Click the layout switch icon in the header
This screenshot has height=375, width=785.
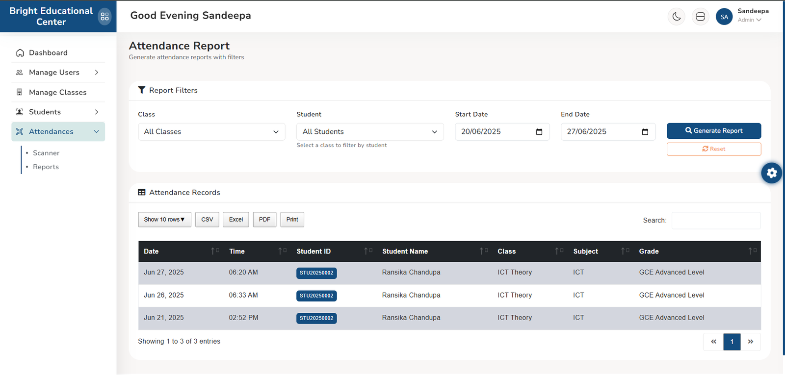pos(700,17)
